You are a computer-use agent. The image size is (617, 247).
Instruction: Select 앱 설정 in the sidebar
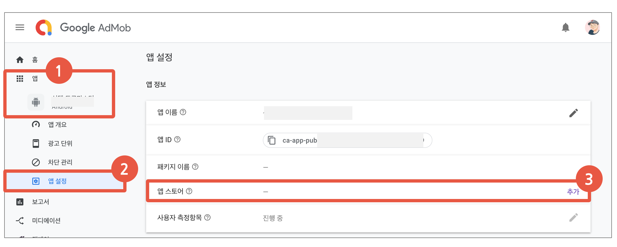click(x=57, y=181)
